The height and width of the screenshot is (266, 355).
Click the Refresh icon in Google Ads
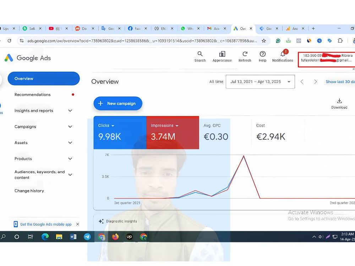click(245, 54)
